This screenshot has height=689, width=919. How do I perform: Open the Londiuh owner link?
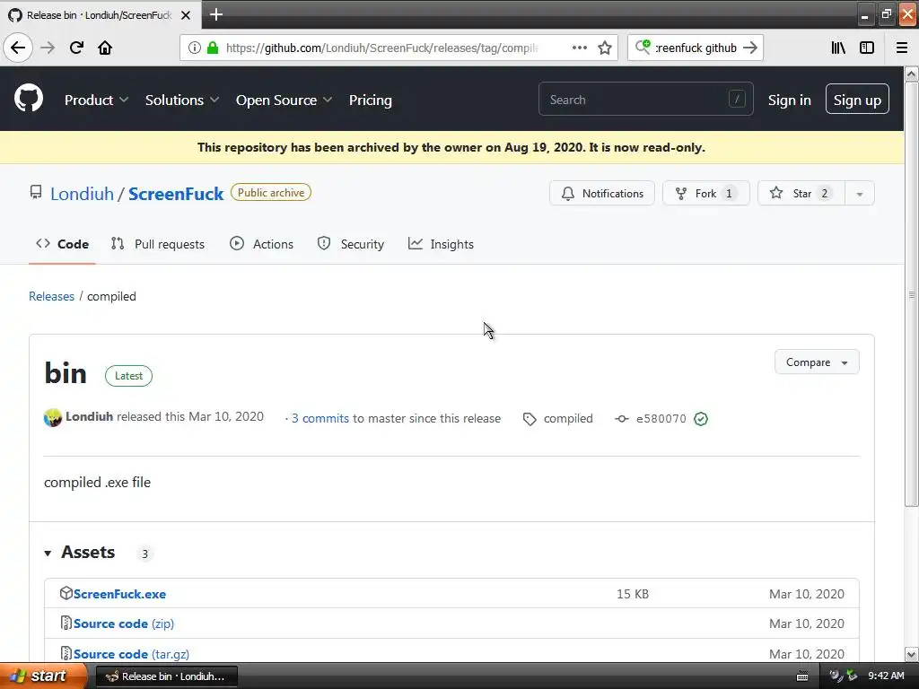pyautogui.click(x=82, y=194)
